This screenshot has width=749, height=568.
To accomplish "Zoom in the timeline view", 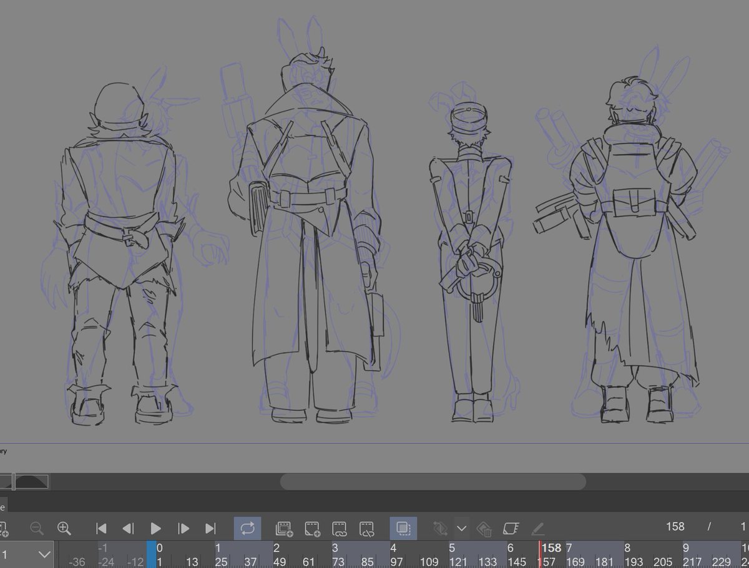I will [64, 529].
